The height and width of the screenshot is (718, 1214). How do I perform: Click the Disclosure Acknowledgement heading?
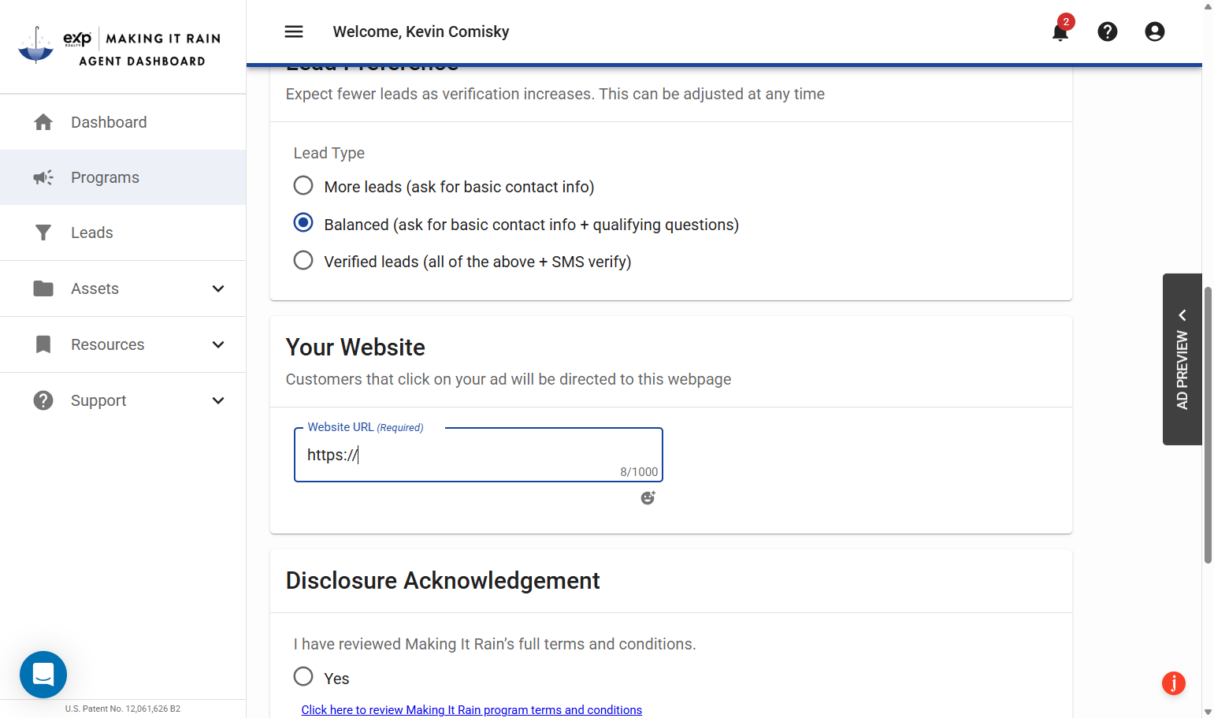click(x=443, y=581)
